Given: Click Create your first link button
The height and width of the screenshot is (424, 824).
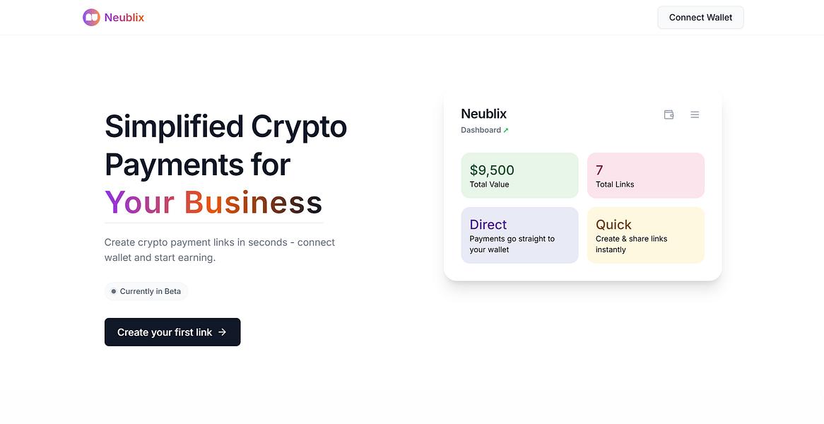Looking at the screenshot, I should [172, 332].
